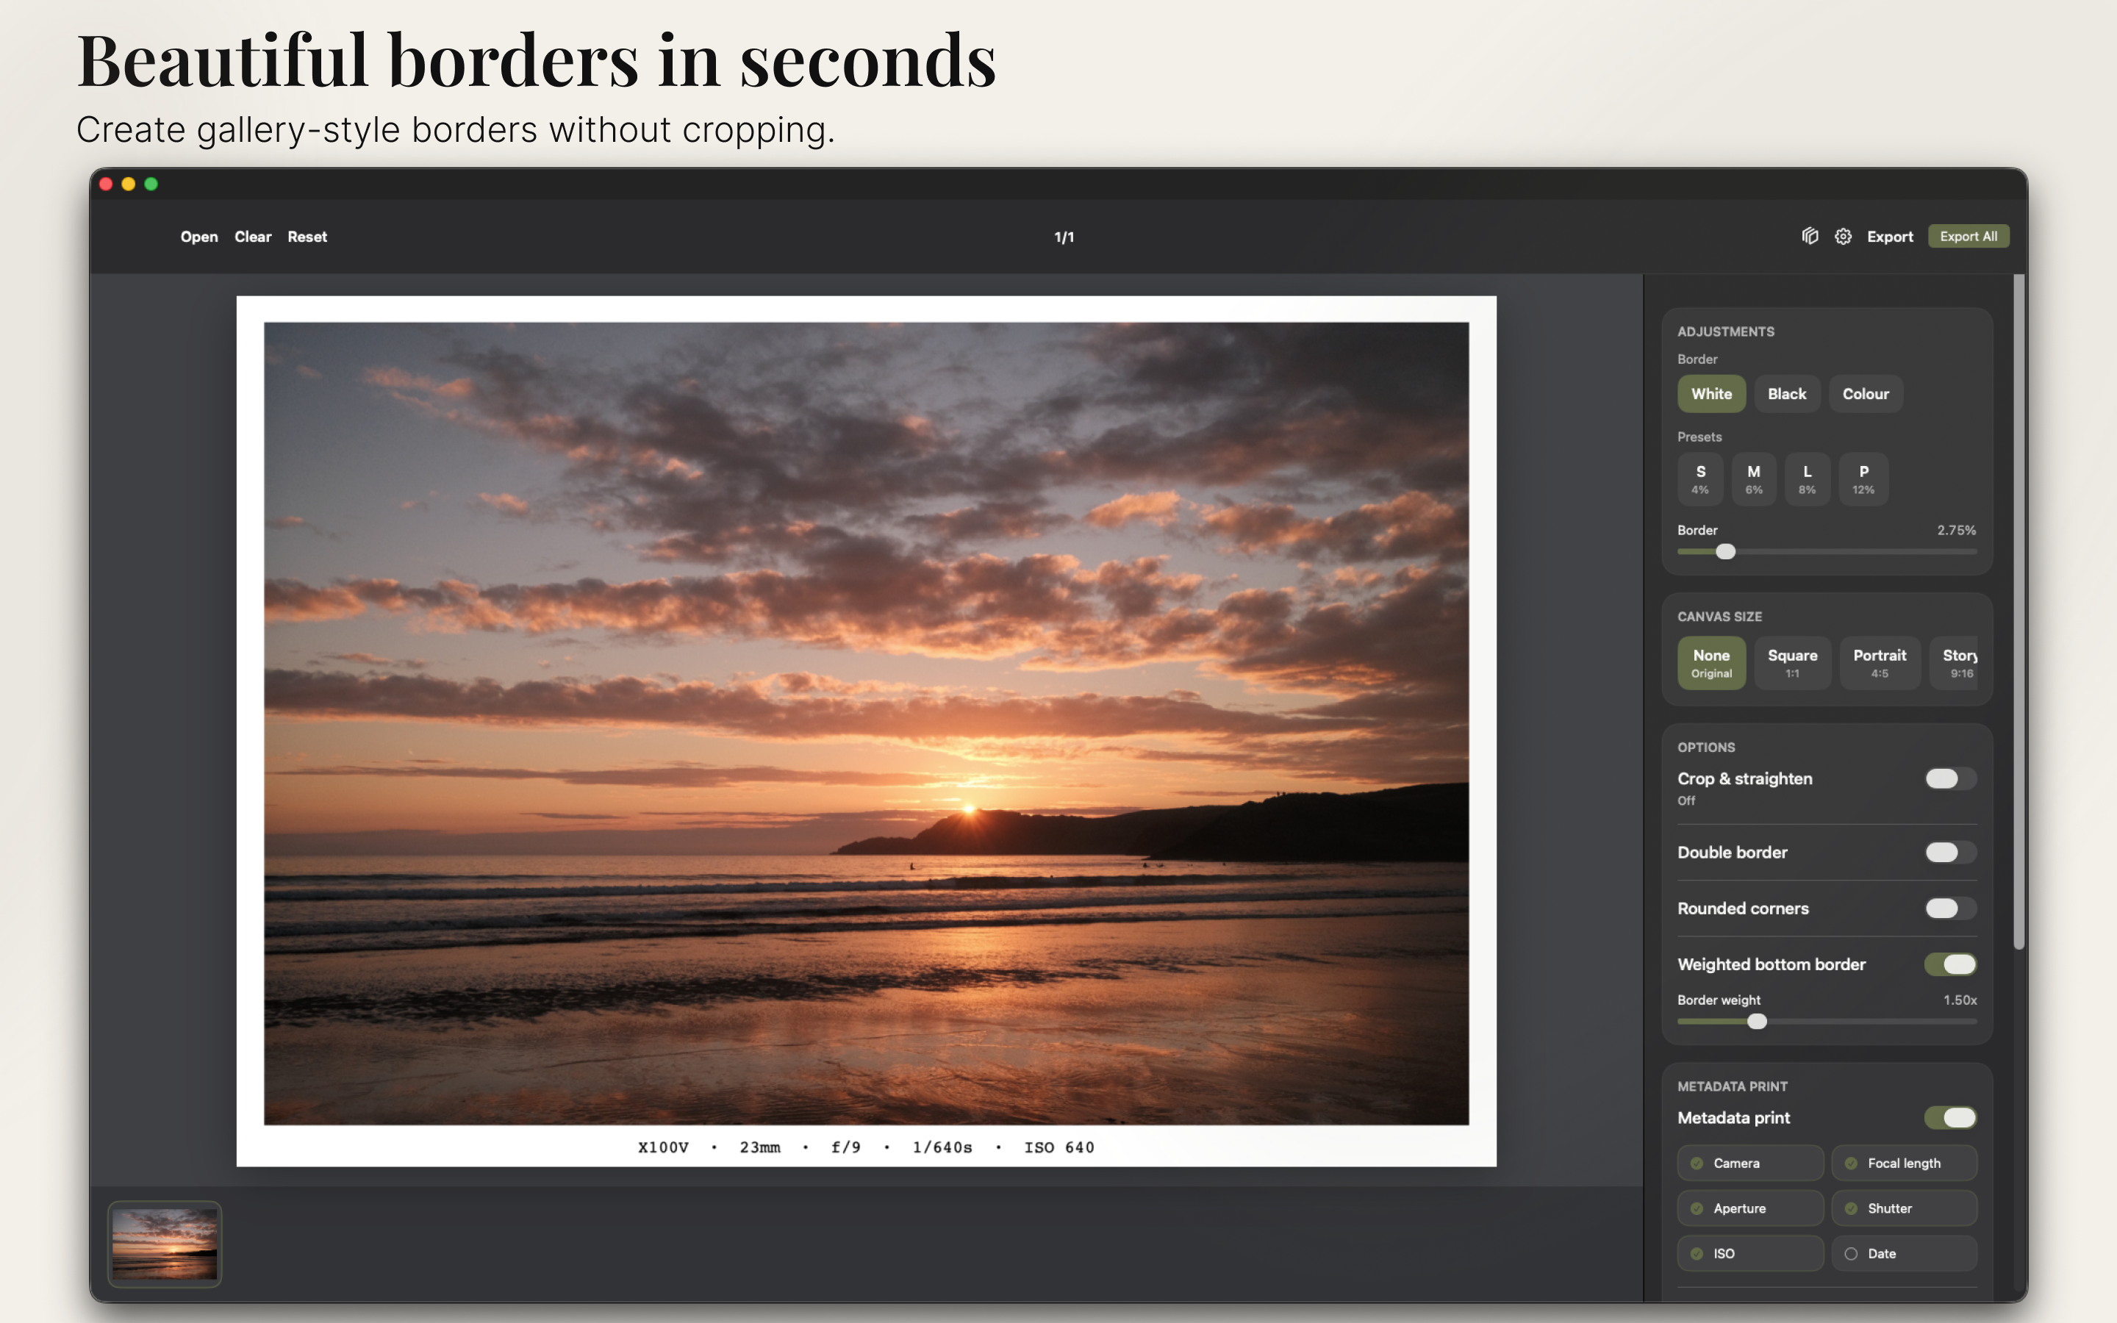The height and width of the screenshot is (1323, 2117).
Task: Click the Shutter check icon
Action: coord(1851,1208)
